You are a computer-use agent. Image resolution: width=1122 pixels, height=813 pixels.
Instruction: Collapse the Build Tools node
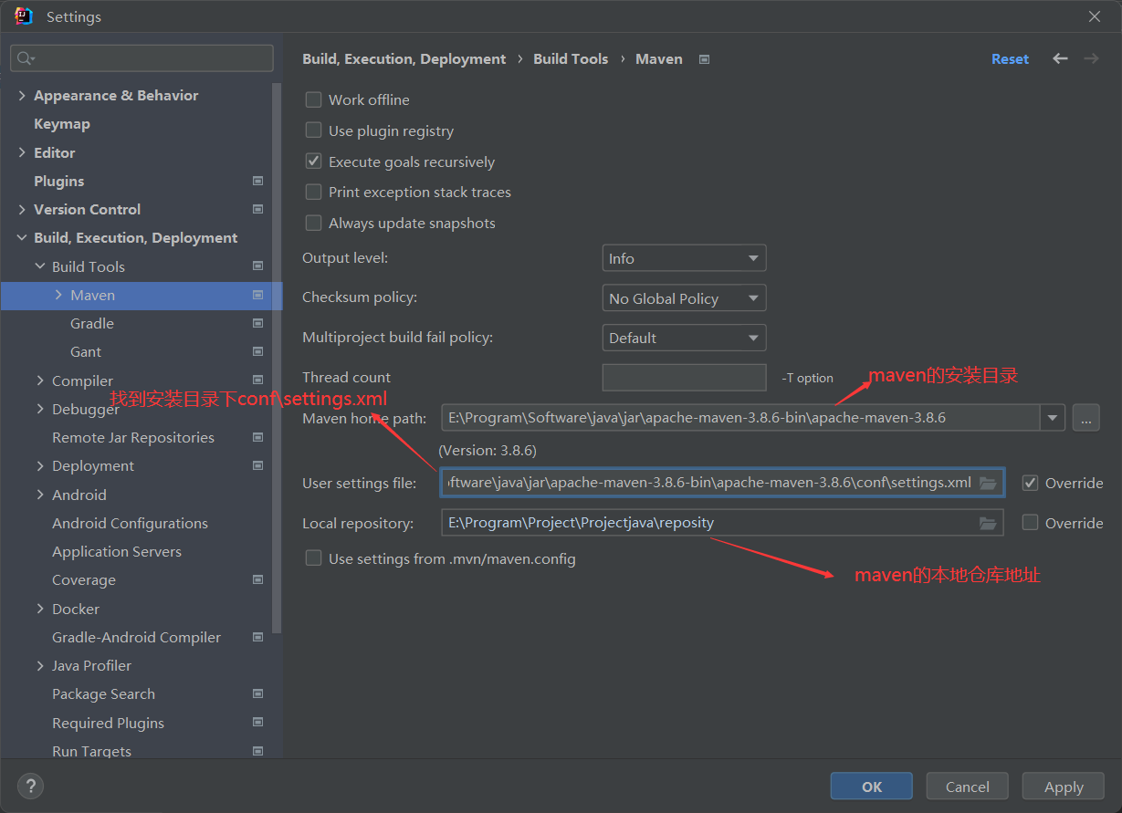pos(40,266)
